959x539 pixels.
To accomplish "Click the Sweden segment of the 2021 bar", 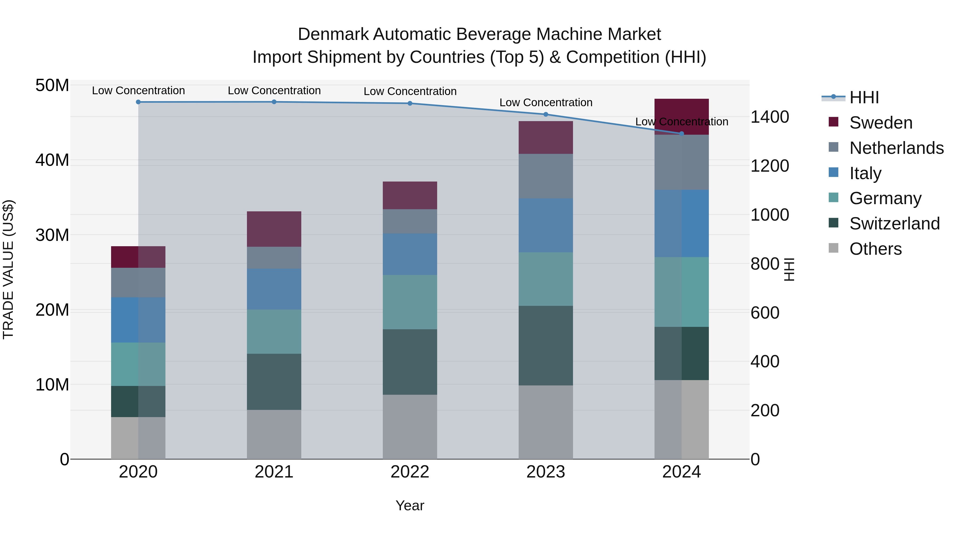I will (274, 229).
